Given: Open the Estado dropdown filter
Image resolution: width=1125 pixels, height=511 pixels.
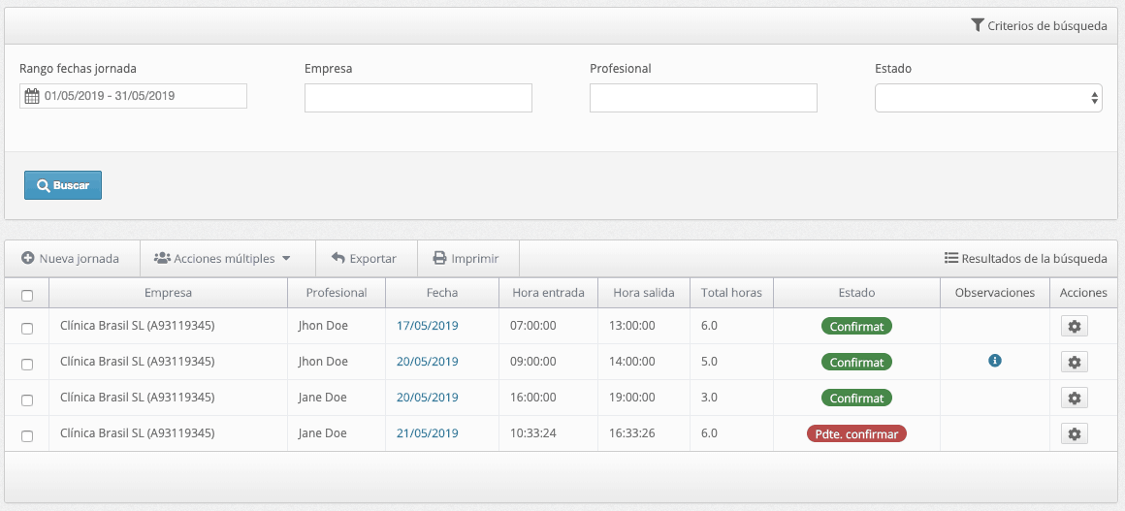Looking at the screenshot, I should (988, 98).
